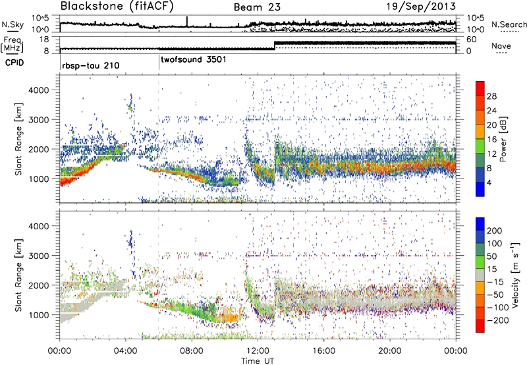Click the 'rbsp-tau 210' CPID entry
This screenshot has height=365, width=527.
(x=91, y=65)
